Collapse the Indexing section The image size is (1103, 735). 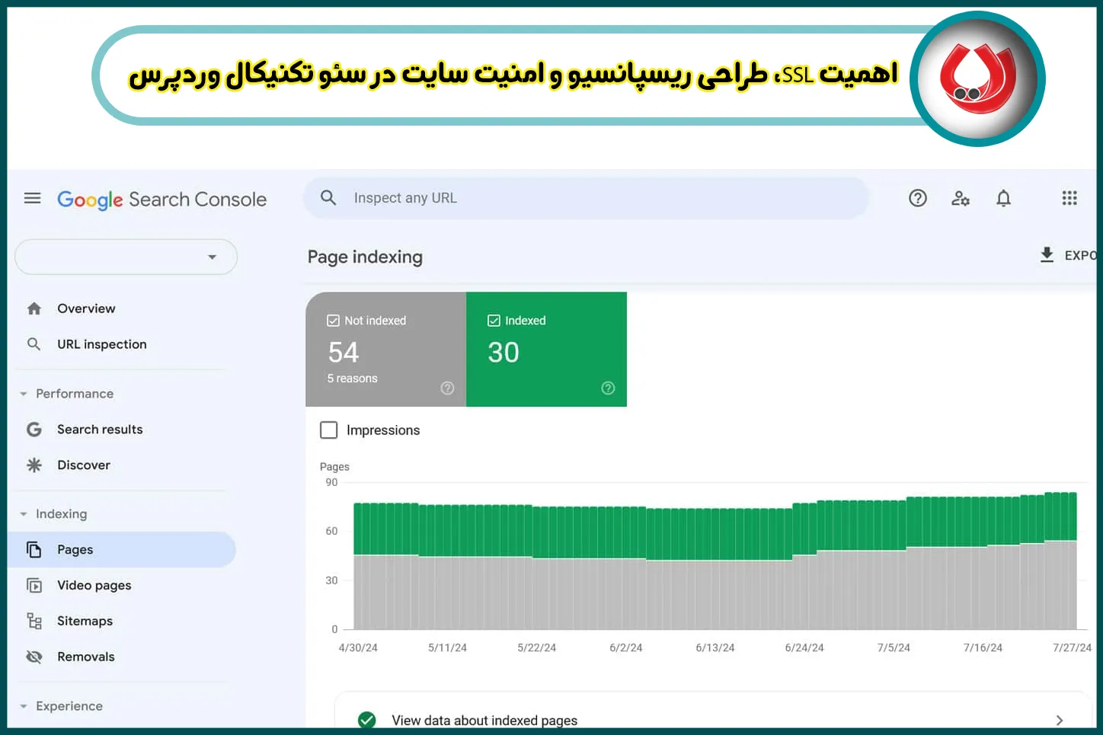pyautogui.click(x=23, y=513)
